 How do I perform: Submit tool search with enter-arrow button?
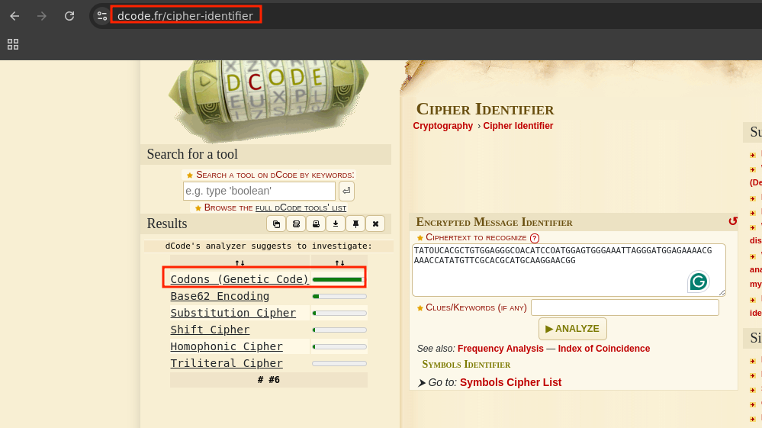coord(346,191)
